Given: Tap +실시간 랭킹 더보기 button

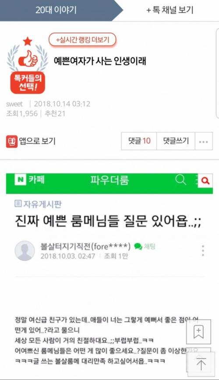Looking at the screenshot, I should click(82, 40).
